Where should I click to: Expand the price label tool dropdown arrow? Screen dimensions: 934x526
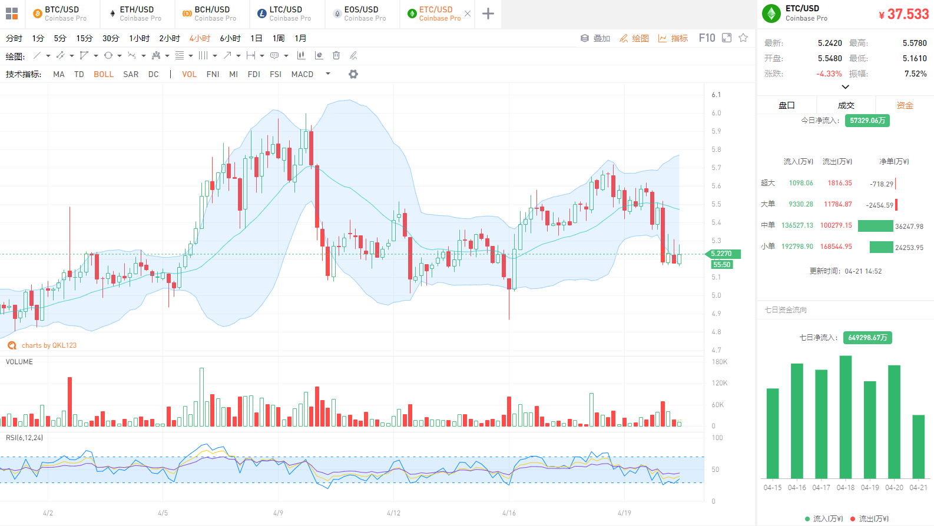pos(286,56)
